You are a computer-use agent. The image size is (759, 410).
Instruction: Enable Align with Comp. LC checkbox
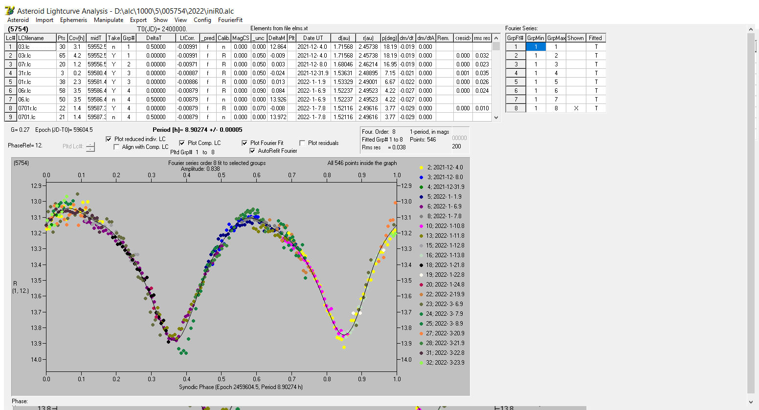point(116,147)
